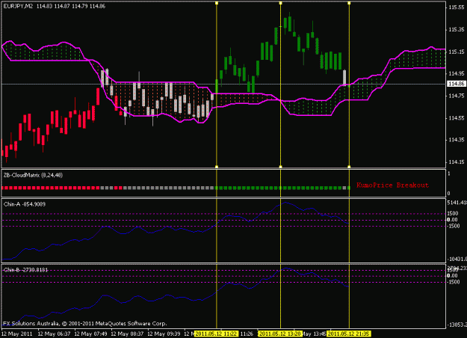Click the 5141.41 scale value in the Chin-A panel
The height and width of the screenshot is (338, 467).
(457, 203)
